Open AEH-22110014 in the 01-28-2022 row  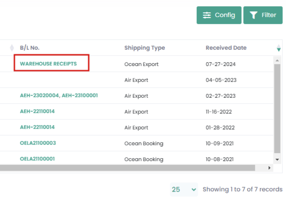(37, 127)
